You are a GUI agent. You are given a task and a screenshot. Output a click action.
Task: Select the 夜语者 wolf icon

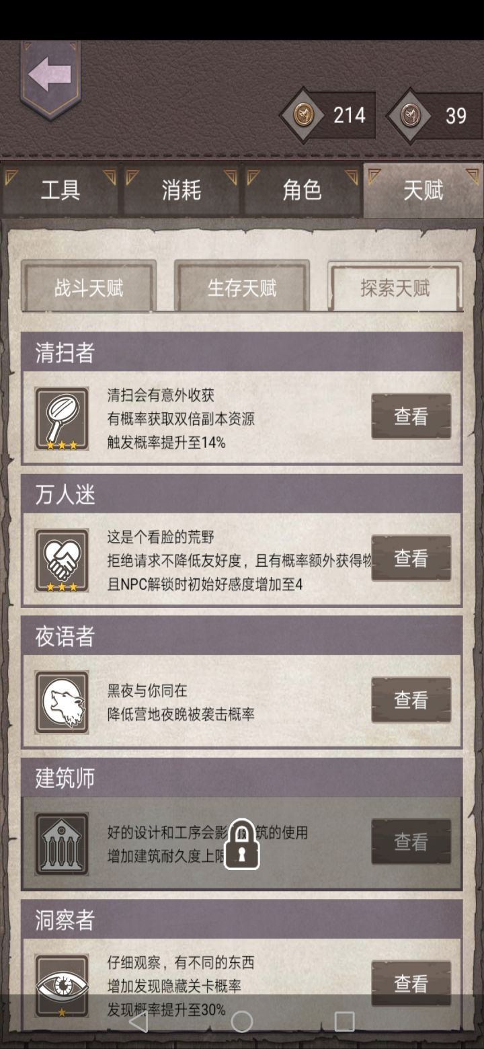[62, 702]
